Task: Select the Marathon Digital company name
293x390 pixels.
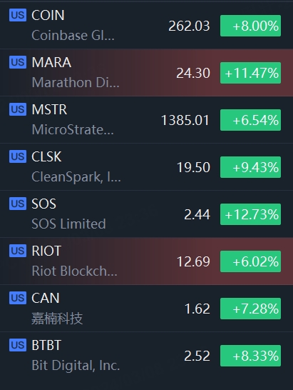Action: point(76,82)
